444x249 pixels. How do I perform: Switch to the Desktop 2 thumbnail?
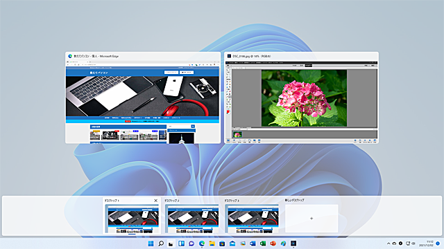pyautogui.click(x=191, y=219)
